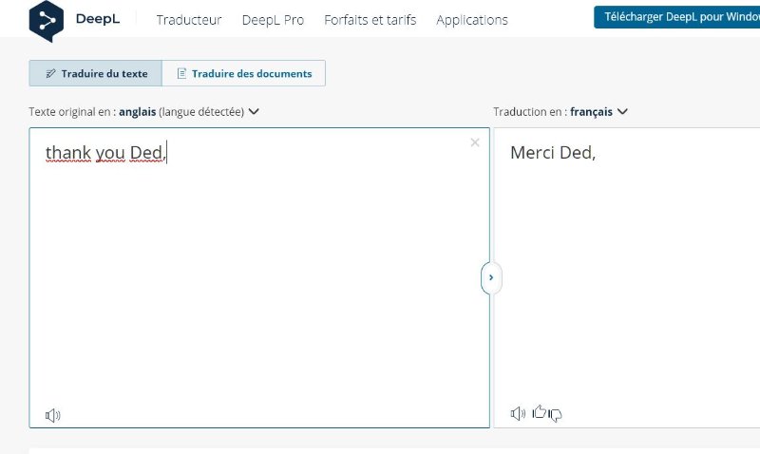Click the swap languages arrow between panels
The width and height of the screenshot is (760, 454).
(491, 277)
